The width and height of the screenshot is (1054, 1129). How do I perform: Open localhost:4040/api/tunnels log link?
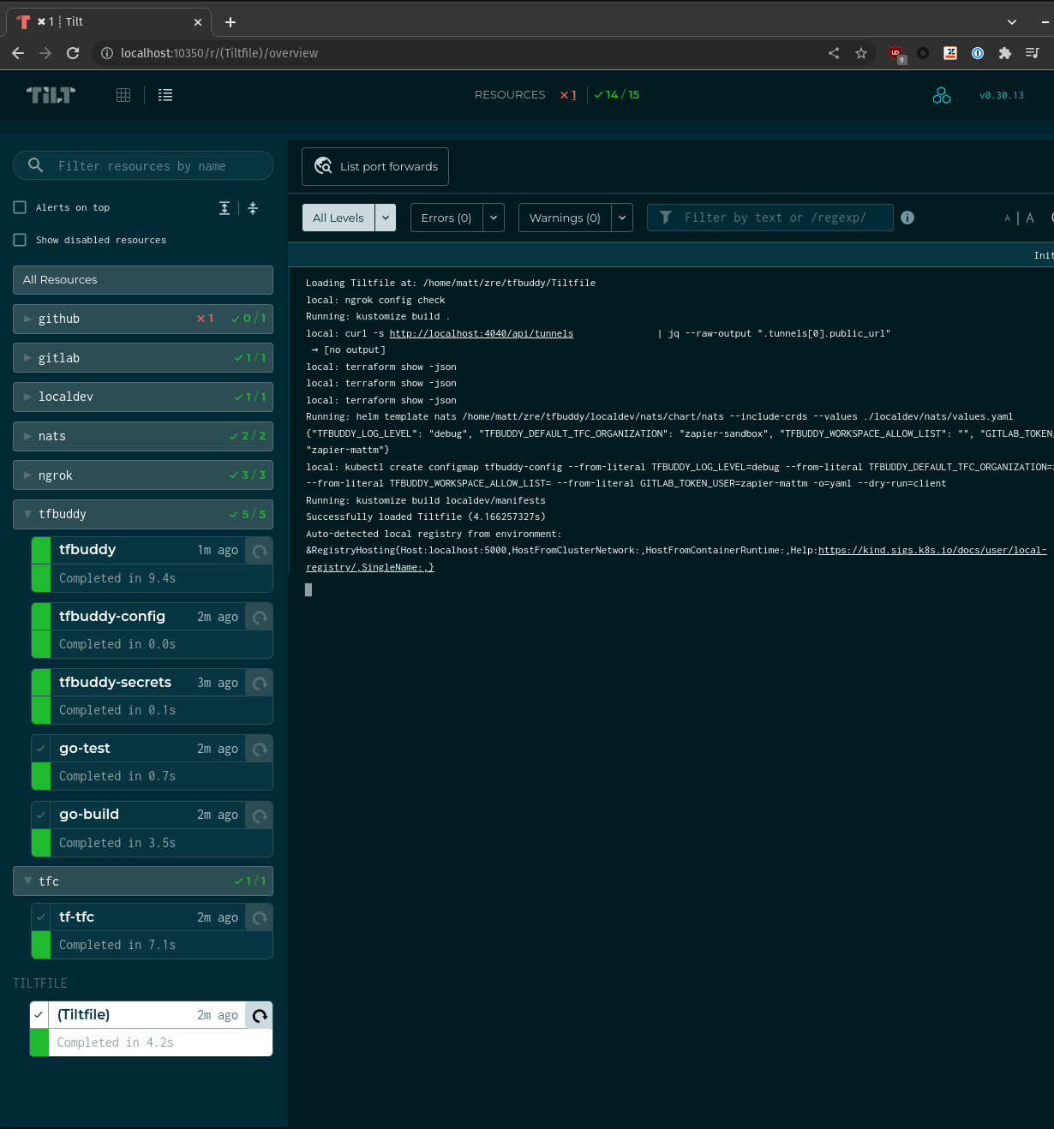[482, 334]
